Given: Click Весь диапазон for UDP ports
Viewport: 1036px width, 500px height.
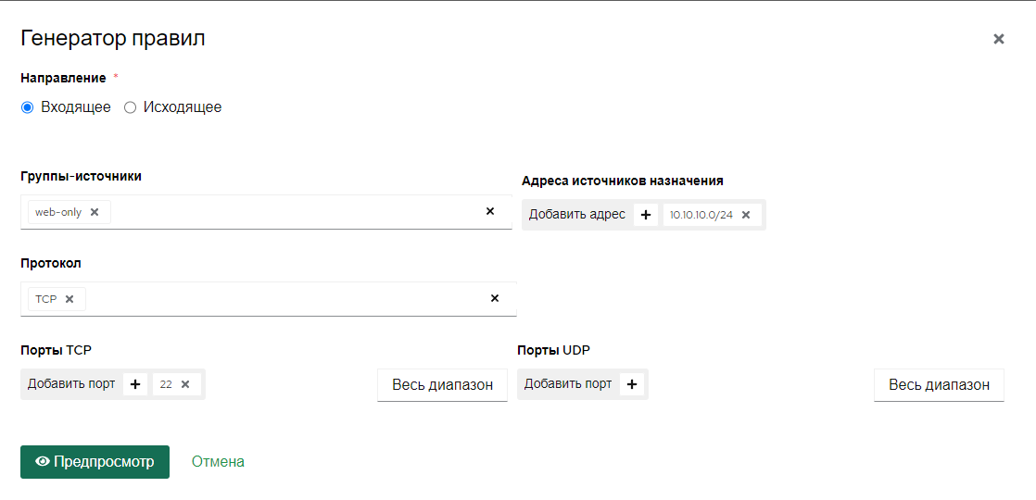Looking at the screenshot, I should click(x=939, y=385).
